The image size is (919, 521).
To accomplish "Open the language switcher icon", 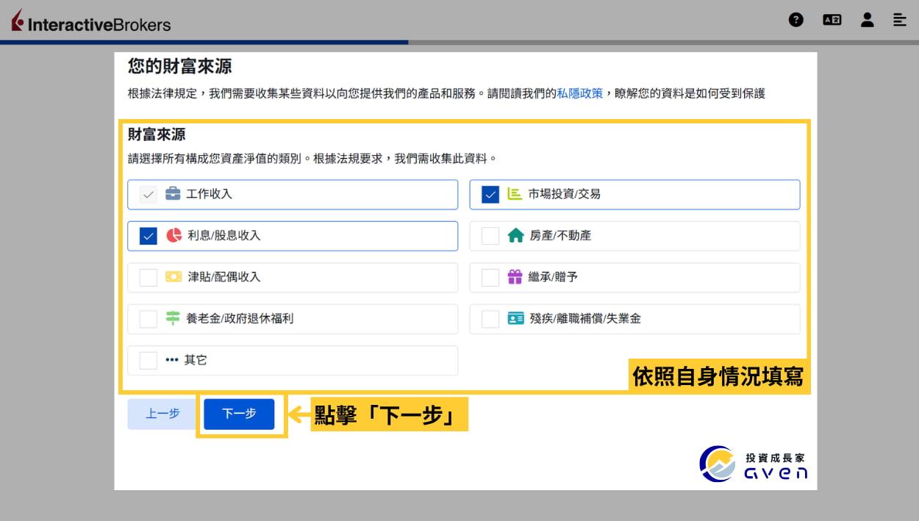I will tap(832, 20).
